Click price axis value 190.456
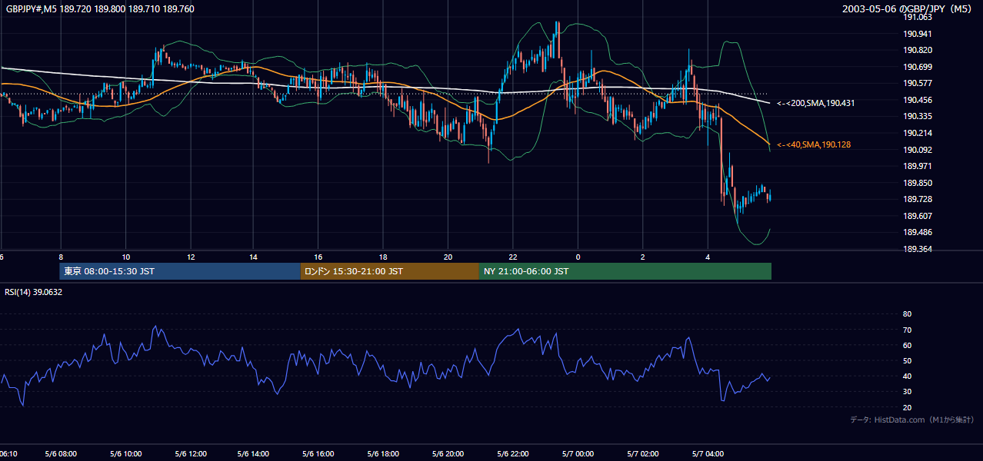983x461 pixels. 918,100
